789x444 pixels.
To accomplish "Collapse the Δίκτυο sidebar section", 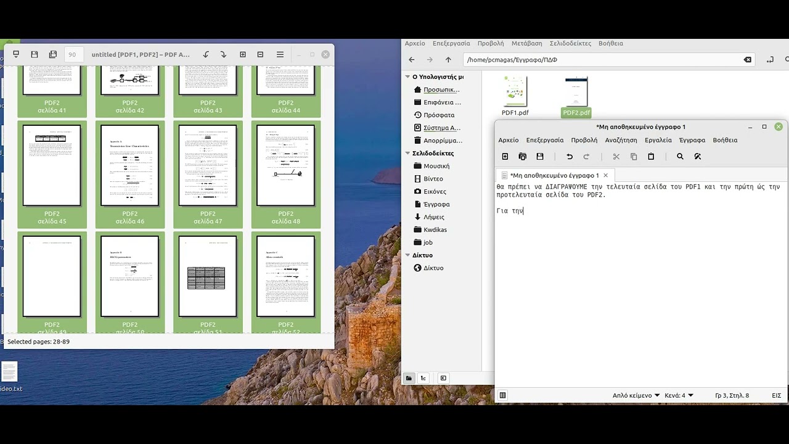I will pyautogui.click(x=407, y=255).
